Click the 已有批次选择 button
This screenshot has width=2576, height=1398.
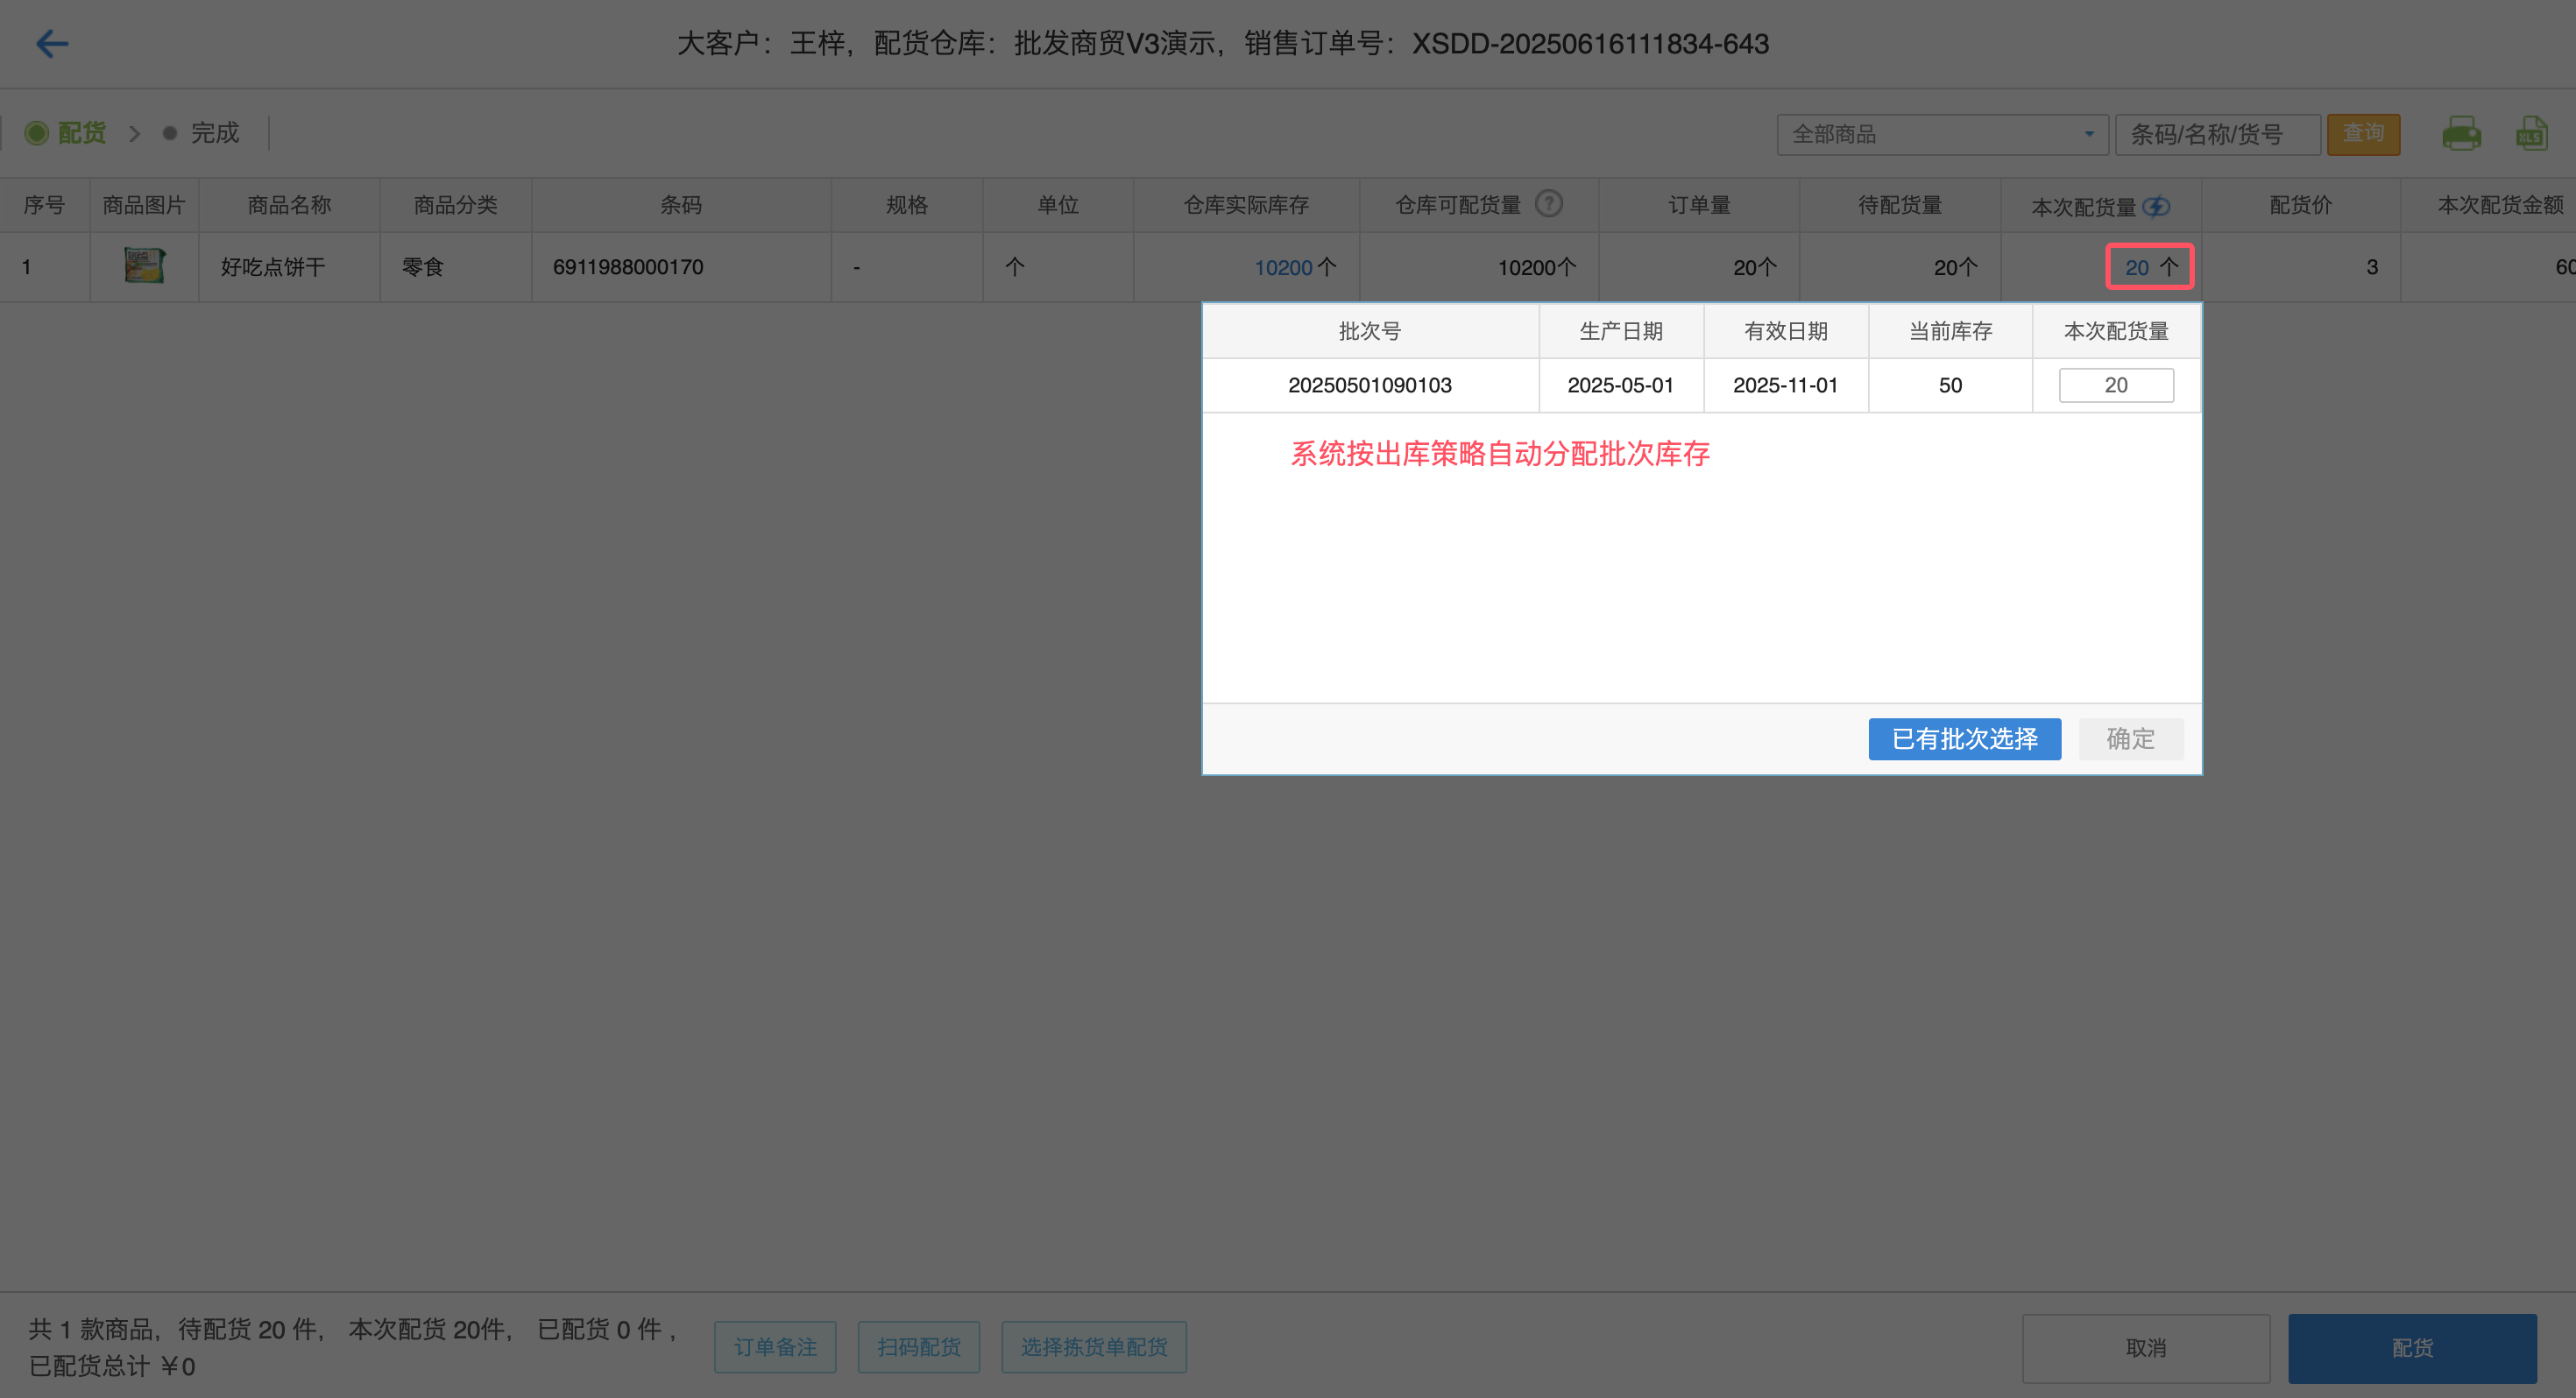1964,738
